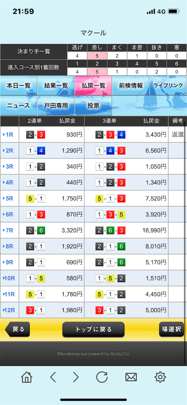Tap the home icon in bottom bar
This screenshot has width=187, height=405.
tap(26, 377)
